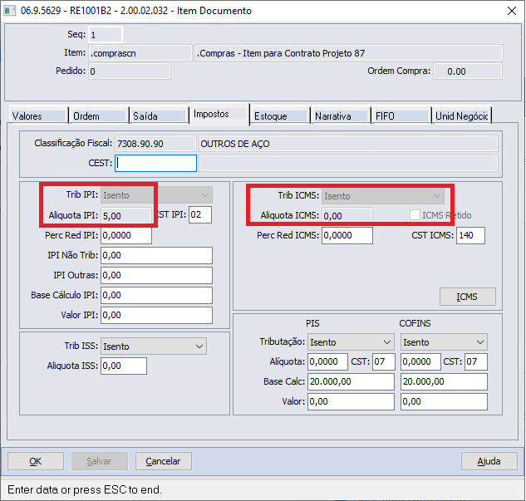Focus the CEST input field
526x501 pixels.
(155, 163)
